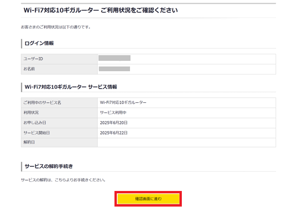Viewport: 301px width, 207px height.
Task: Click the サービスの解約は、こちらより instruction text
Action: (x=63, y=180)
